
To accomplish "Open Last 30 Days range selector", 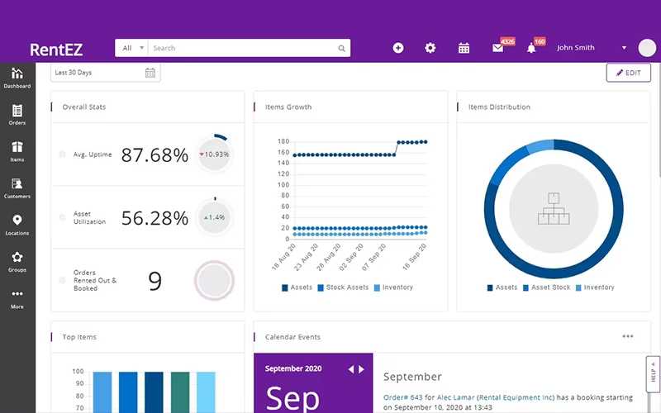I will [x=106, y=73].
